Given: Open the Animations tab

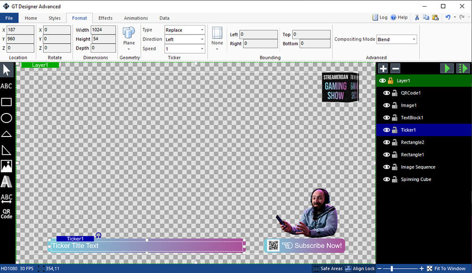Looking at the screenshot, I should (136, 18).
